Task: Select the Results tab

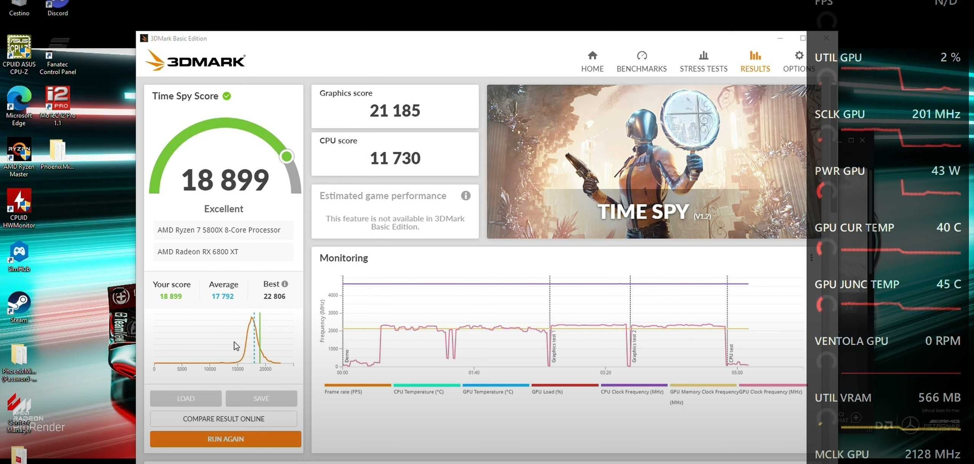Action: 755,62
